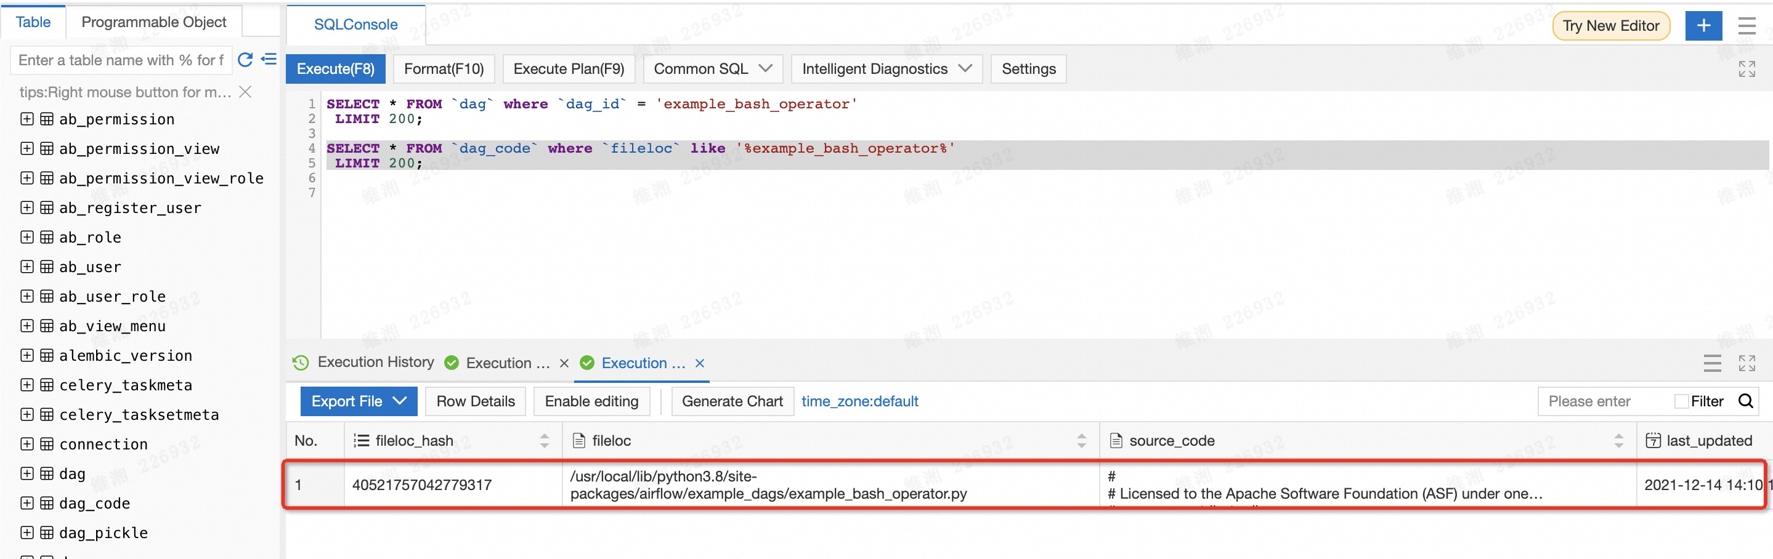Click the blue plus icon to add console
This screenshot has height=559, width=1773.
tap(1703, 25)
